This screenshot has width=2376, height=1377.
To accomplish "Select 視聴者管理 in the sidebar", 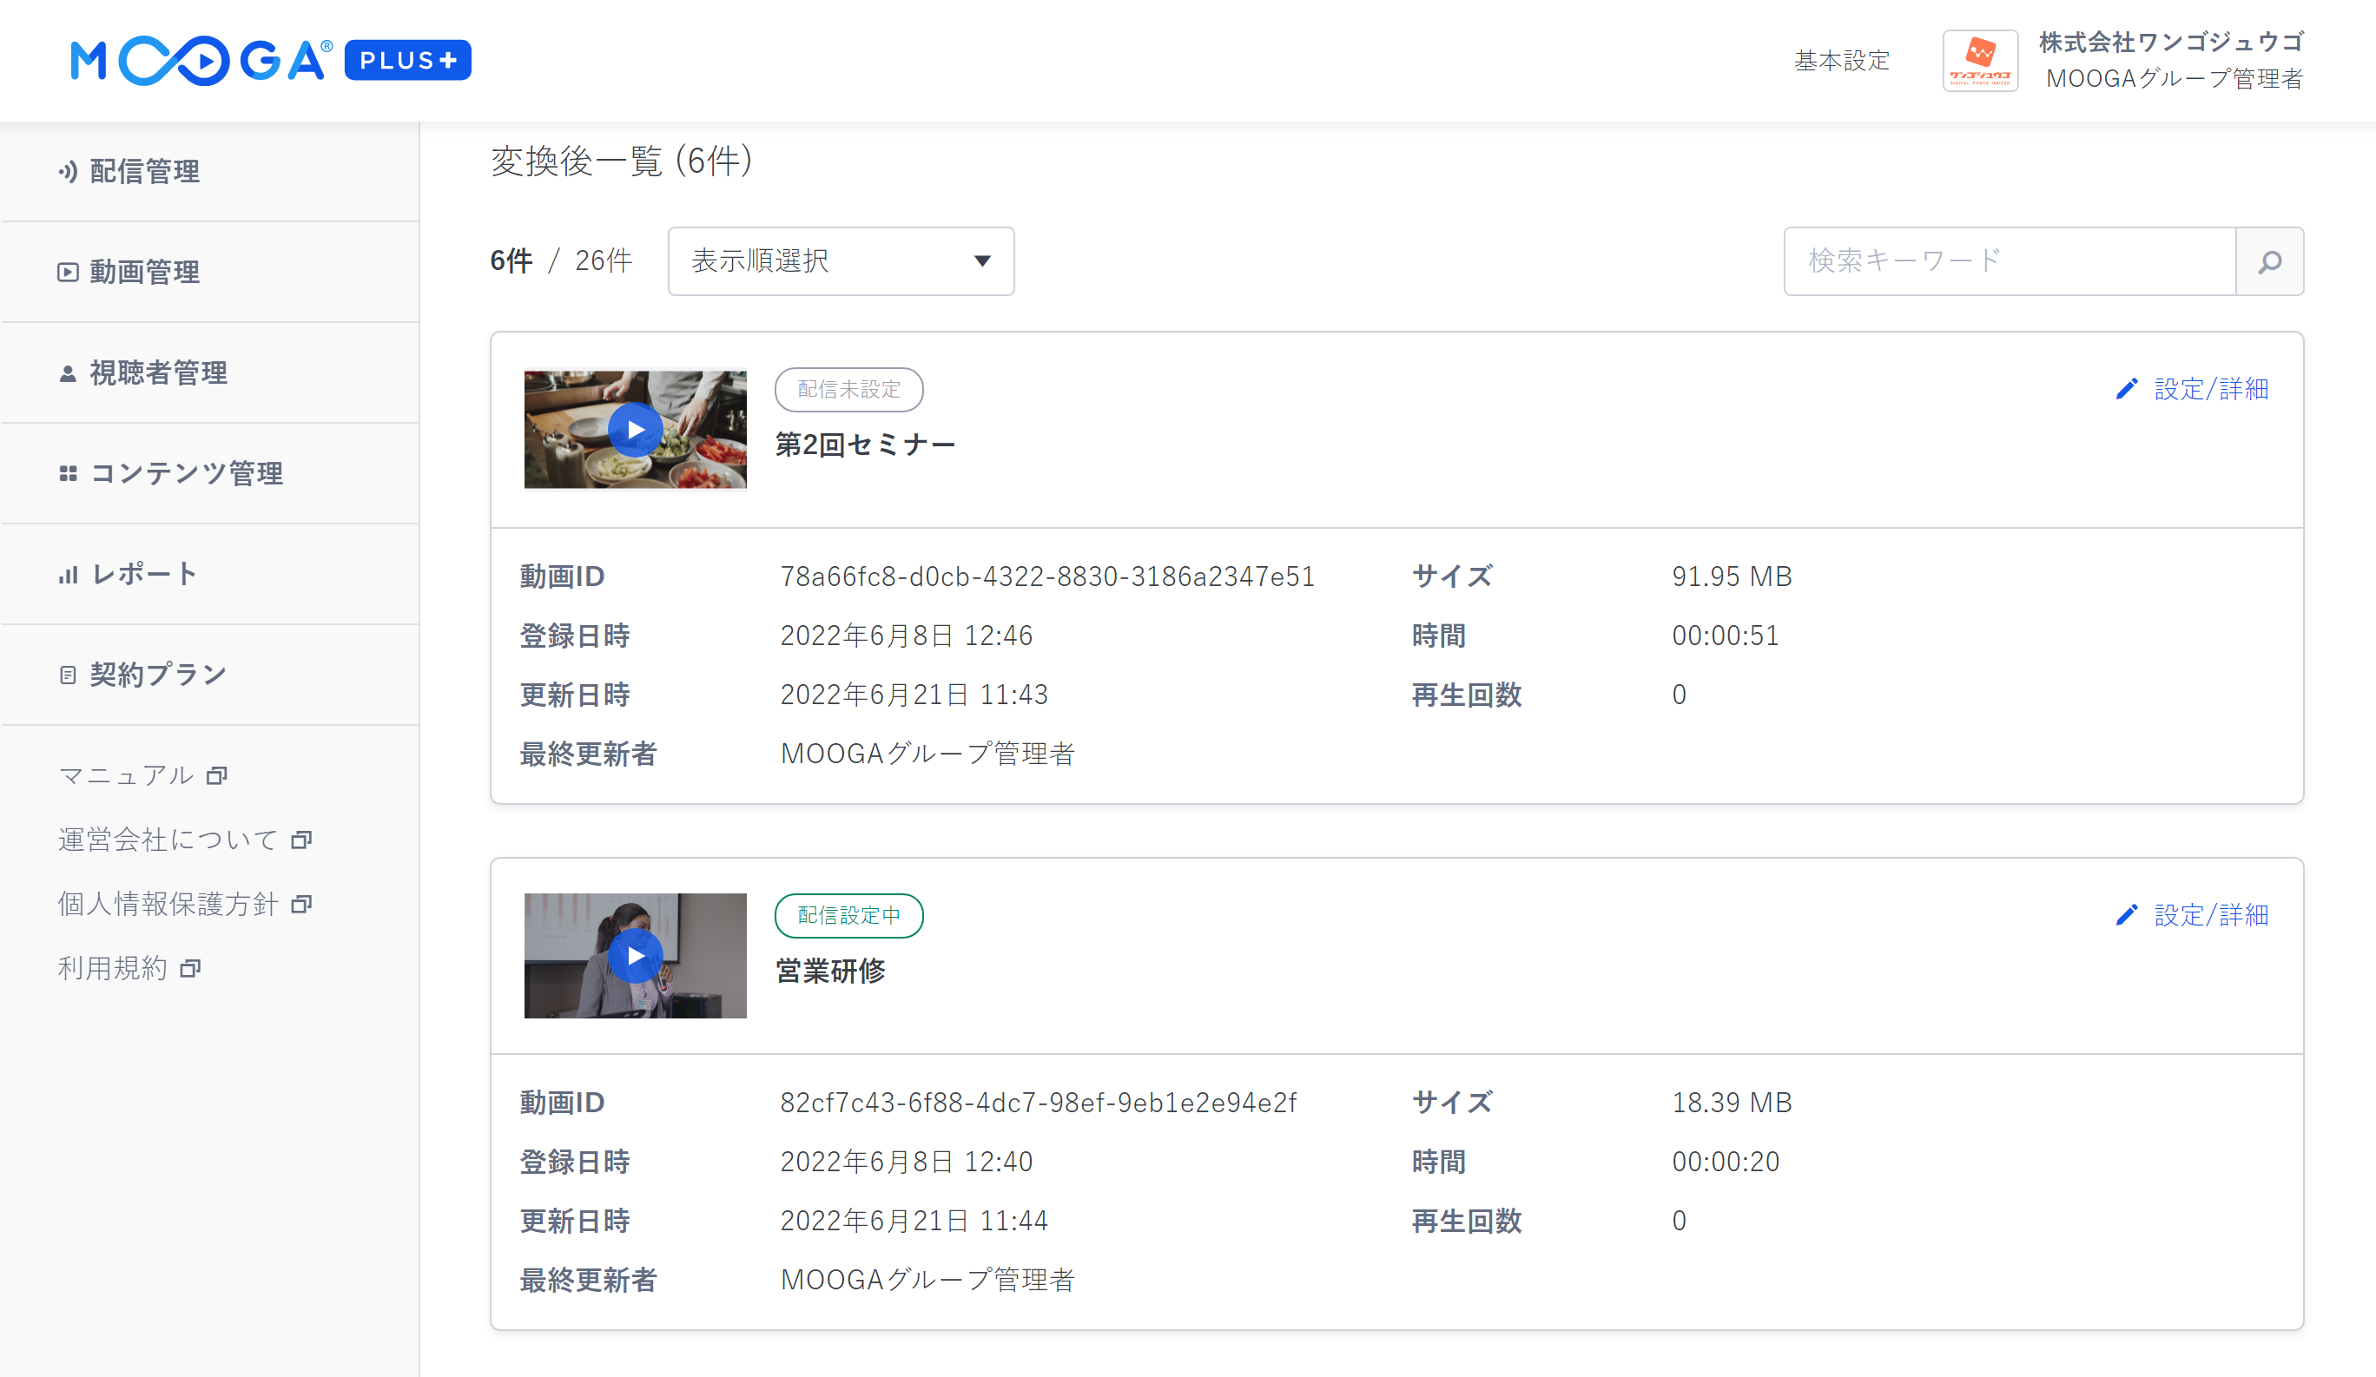I will 157,373.
